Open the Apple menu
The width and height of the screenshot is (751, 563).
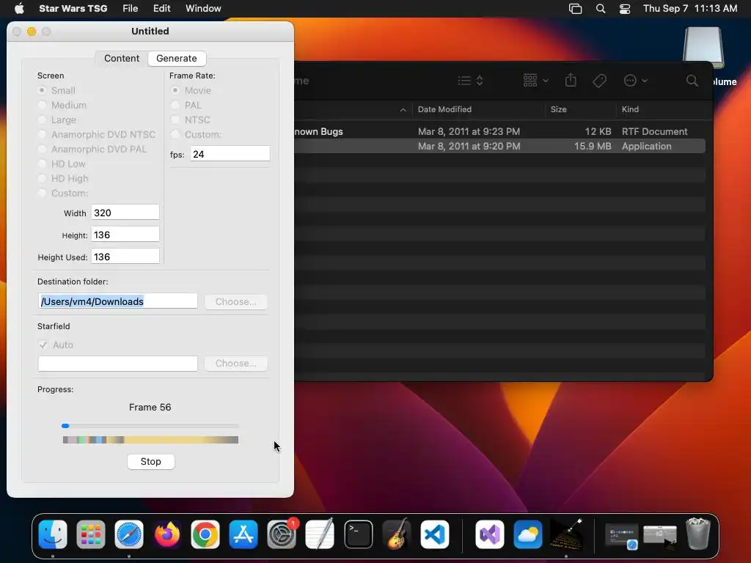pos(19,8)
